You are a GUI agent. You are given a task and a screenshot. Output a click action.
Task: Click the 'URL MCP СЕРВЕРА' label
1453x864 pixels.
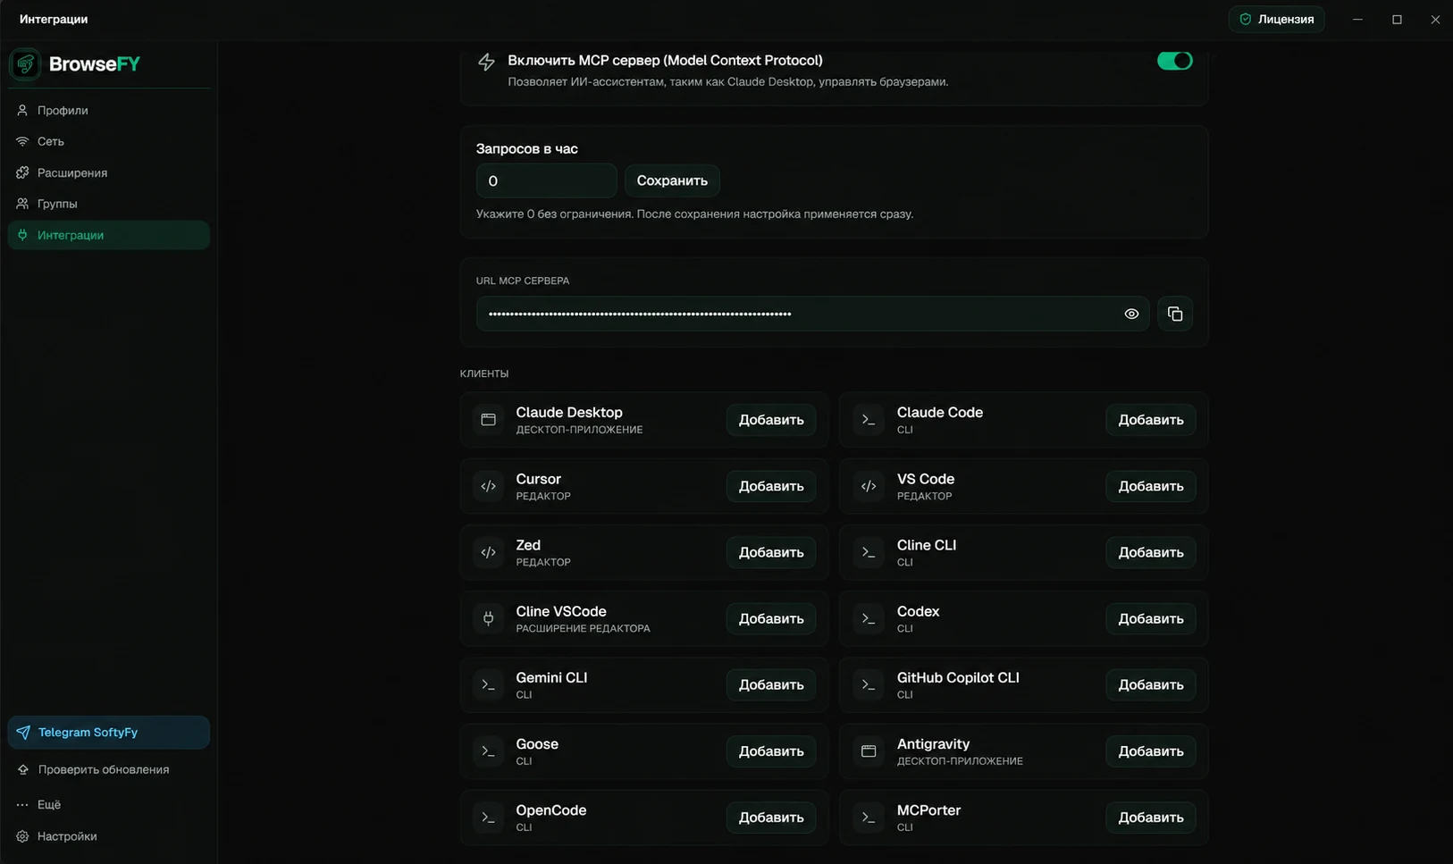click(x=523, y=281)
